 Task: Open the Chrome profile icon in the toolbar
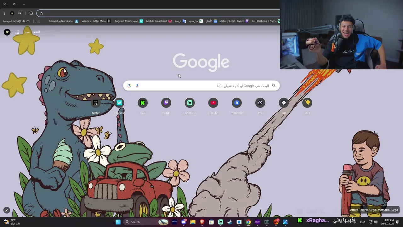point(12,13)
